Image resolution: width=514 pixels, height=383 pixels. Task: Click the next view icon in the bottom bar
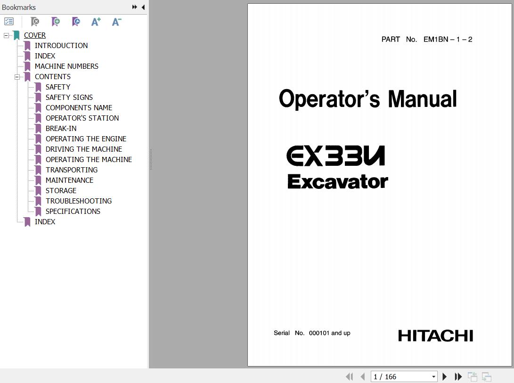pyautogui.click(x=487, y=376)
